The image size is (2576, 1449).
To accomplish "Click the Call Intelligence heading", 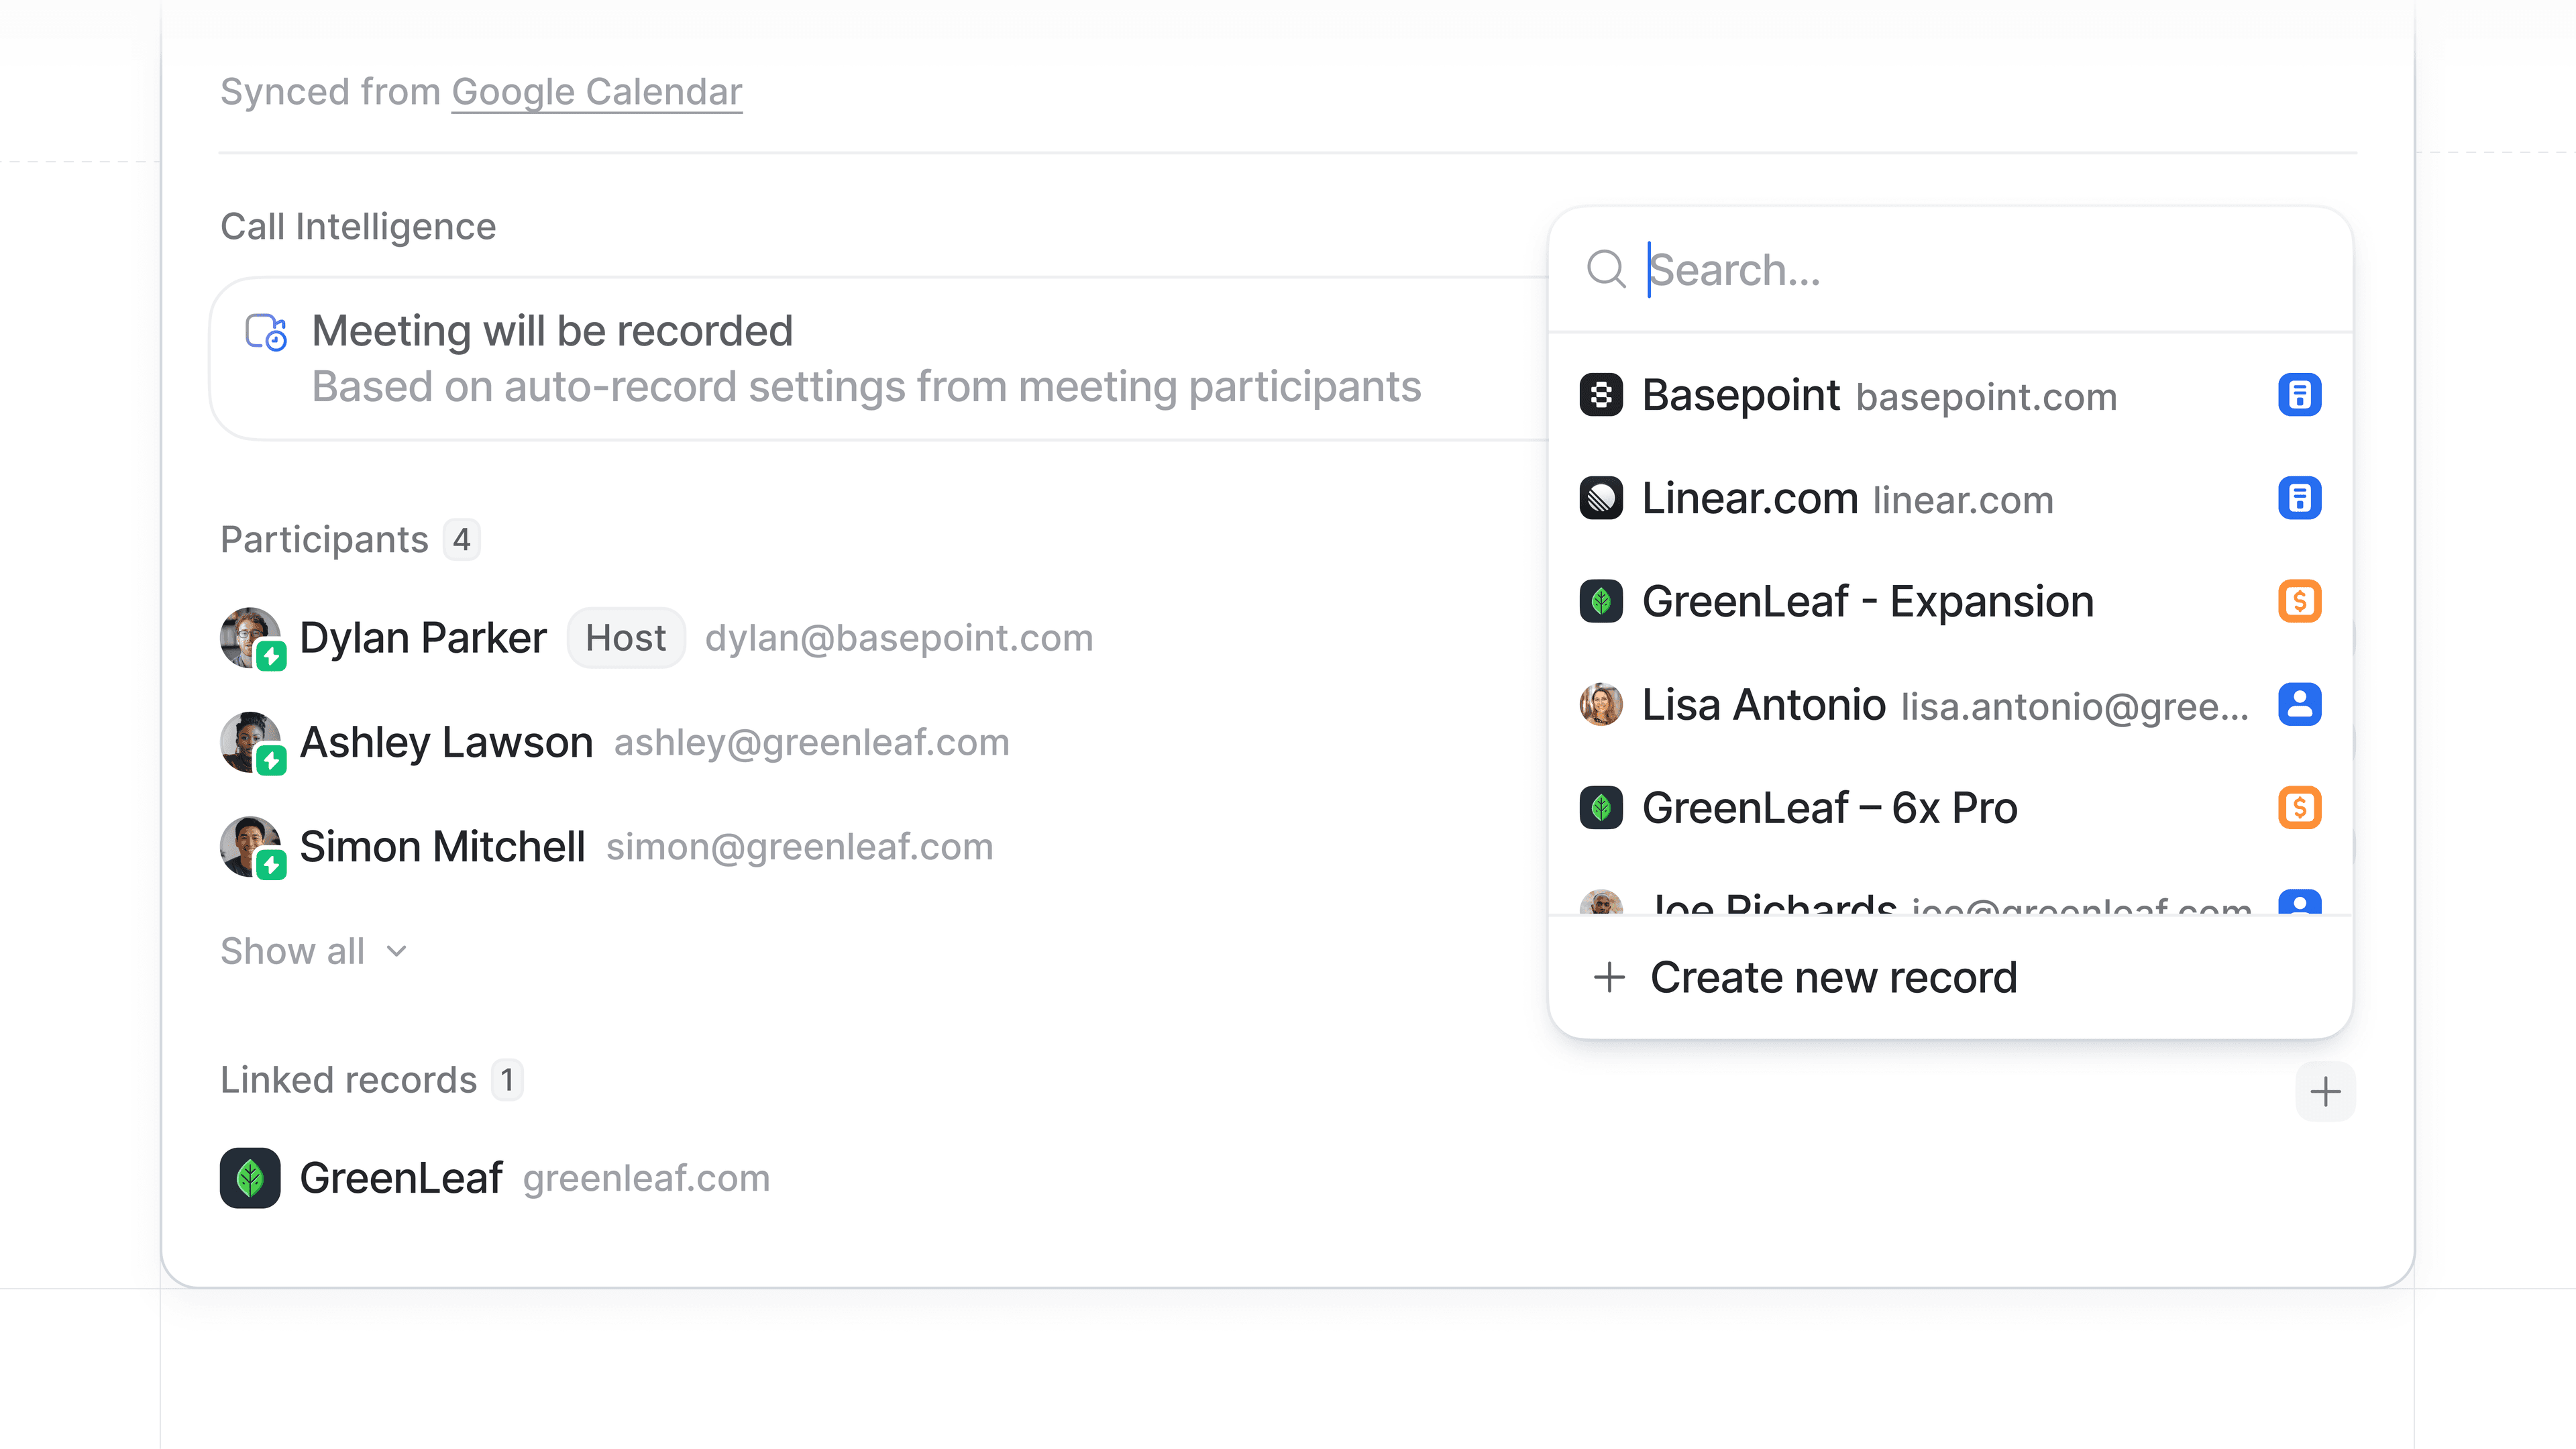I will pos(358,227).
